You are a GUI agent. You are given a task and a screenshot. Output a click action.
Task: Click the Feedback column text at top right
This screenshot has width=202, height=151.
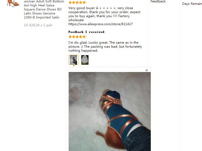(x=158, y=1)
